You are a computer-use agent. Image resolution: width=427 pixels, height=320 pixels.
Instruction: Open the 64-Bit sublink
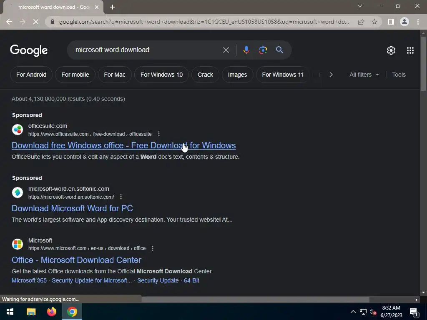coord(191,280)
